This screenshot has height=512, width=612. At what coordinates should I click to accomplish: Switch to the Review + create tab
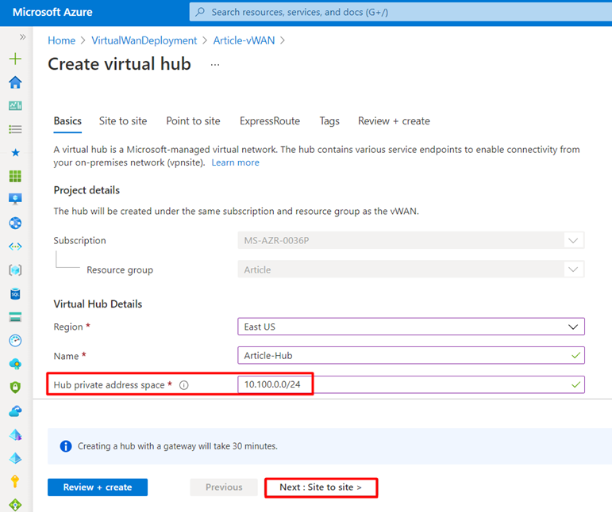pos(394,120)
